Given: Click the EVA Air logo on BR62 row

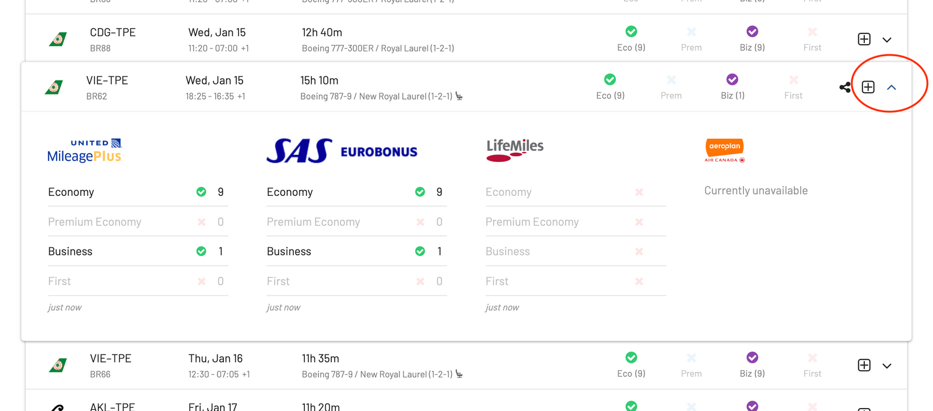Looking at the screenshot, I should [x=54, y=87].
